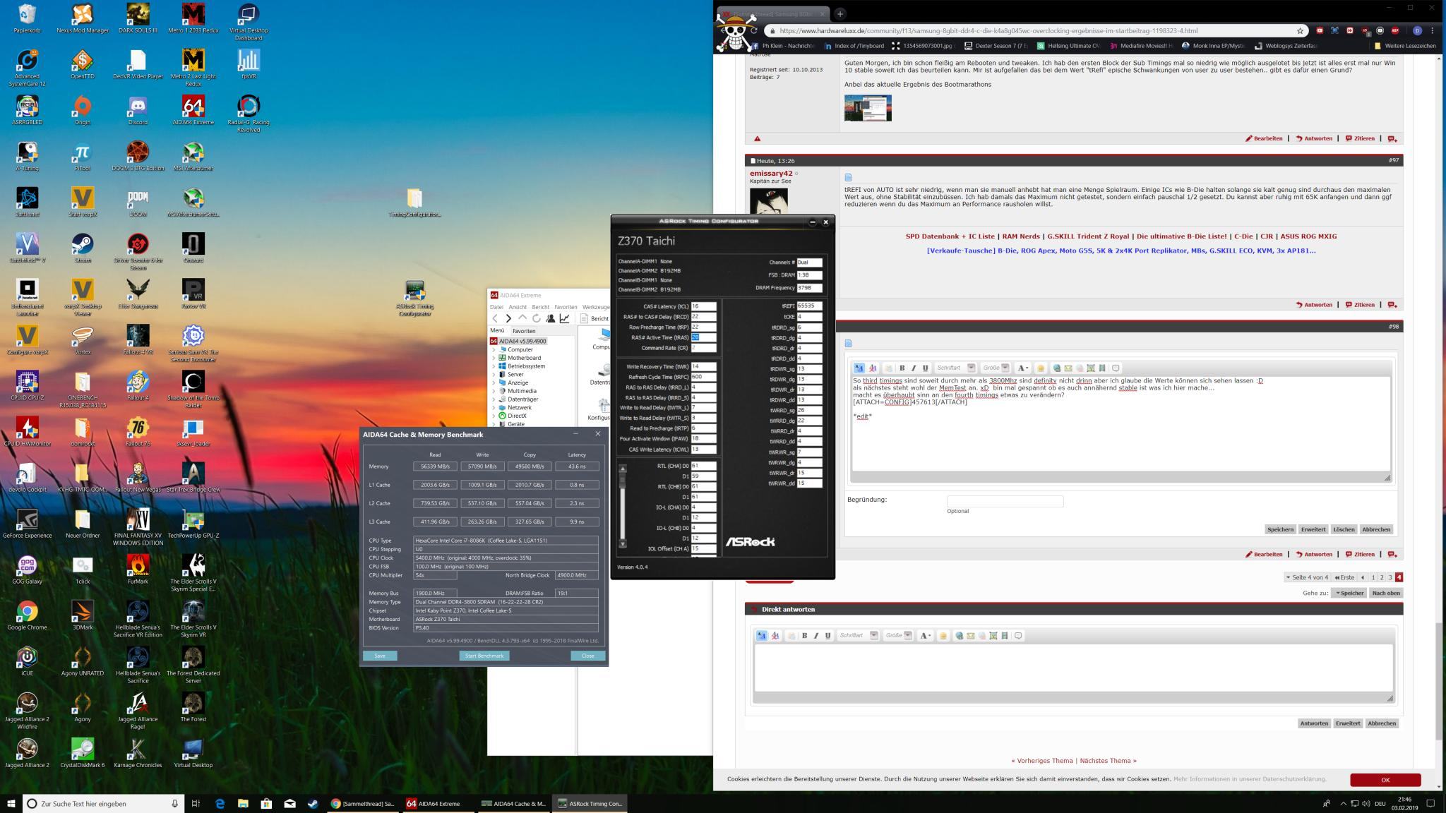Image resolution: width=1446 pixels, height=813 pixels.
Task: Toggle underline in the Direkt antworten toolbar
Action: pyautogui.click(x=828, y=635)
